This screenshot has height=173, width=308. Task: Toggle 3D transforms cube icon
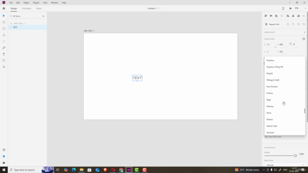(x=304, y=39)
